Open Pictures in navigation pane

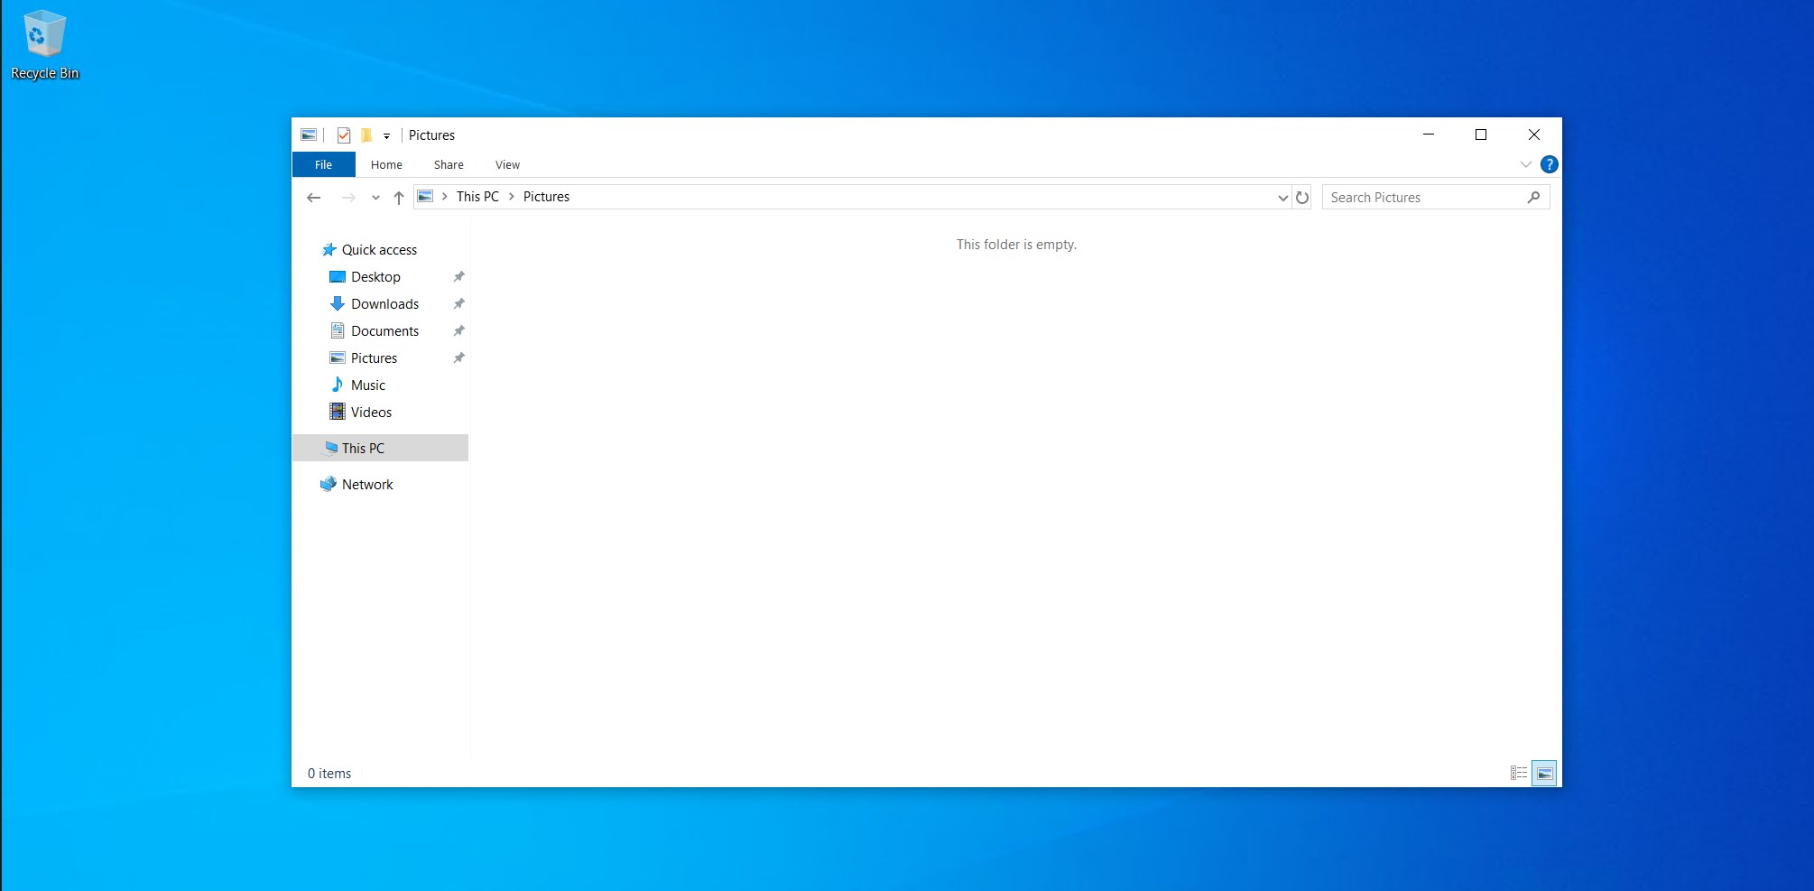(374, 358)
